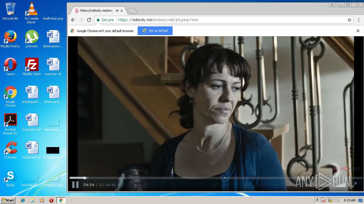Set Chrome as default browser
The height and width of the screenshot is (204, 364).
tap(155, 31)
